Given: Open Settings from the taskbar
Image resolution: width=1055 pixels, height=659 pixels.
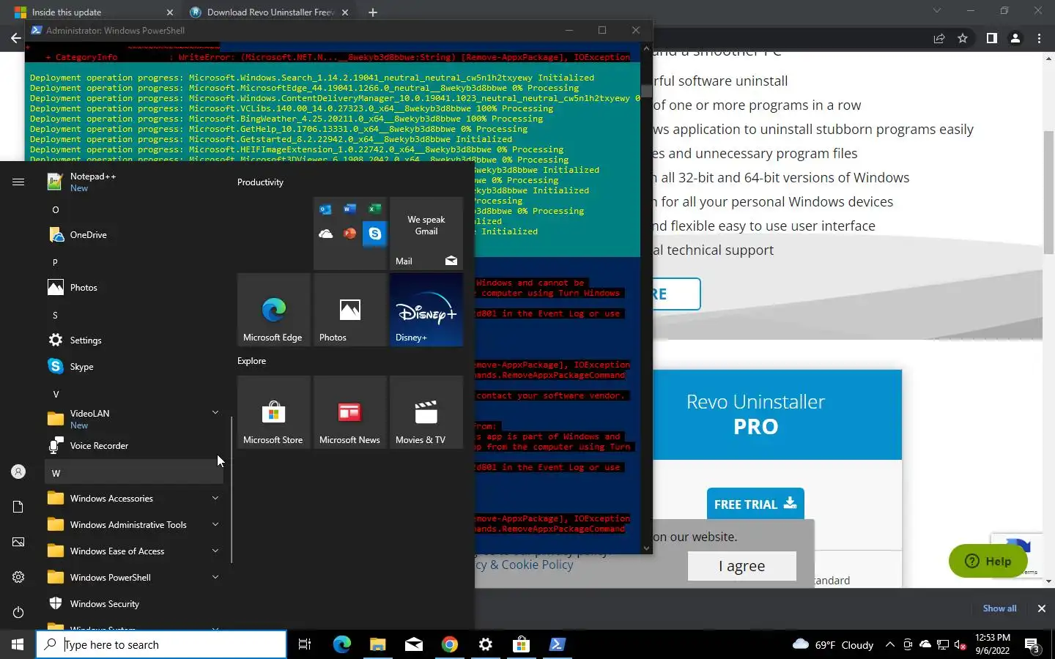Looking at the screenshot, I should click(486, 644).
